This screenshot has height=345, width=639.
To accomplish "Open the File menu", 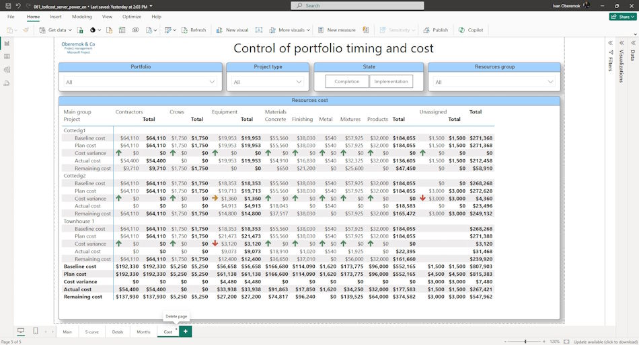I will [x=11, y=17].
